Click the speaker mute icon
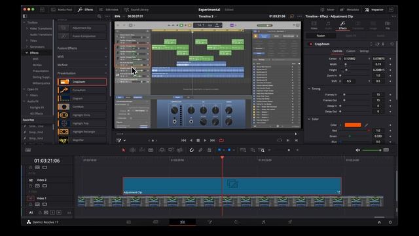419x236 pixels. click(x=358, y=150)
